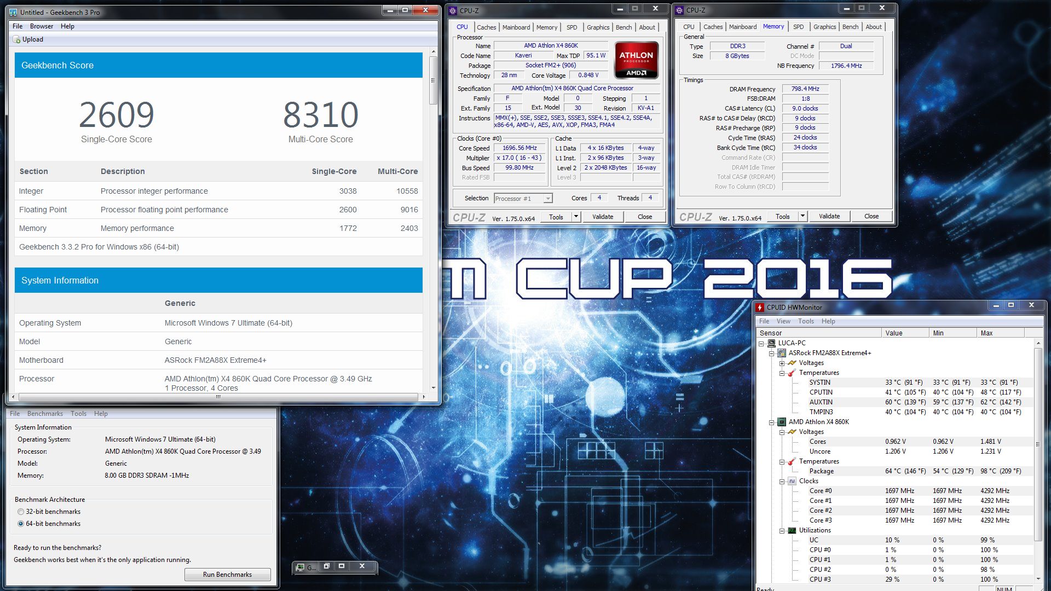Click the Multi-Core Score 8310
1051x591 pixels.
pyautogui.click(x=321, y=115)
